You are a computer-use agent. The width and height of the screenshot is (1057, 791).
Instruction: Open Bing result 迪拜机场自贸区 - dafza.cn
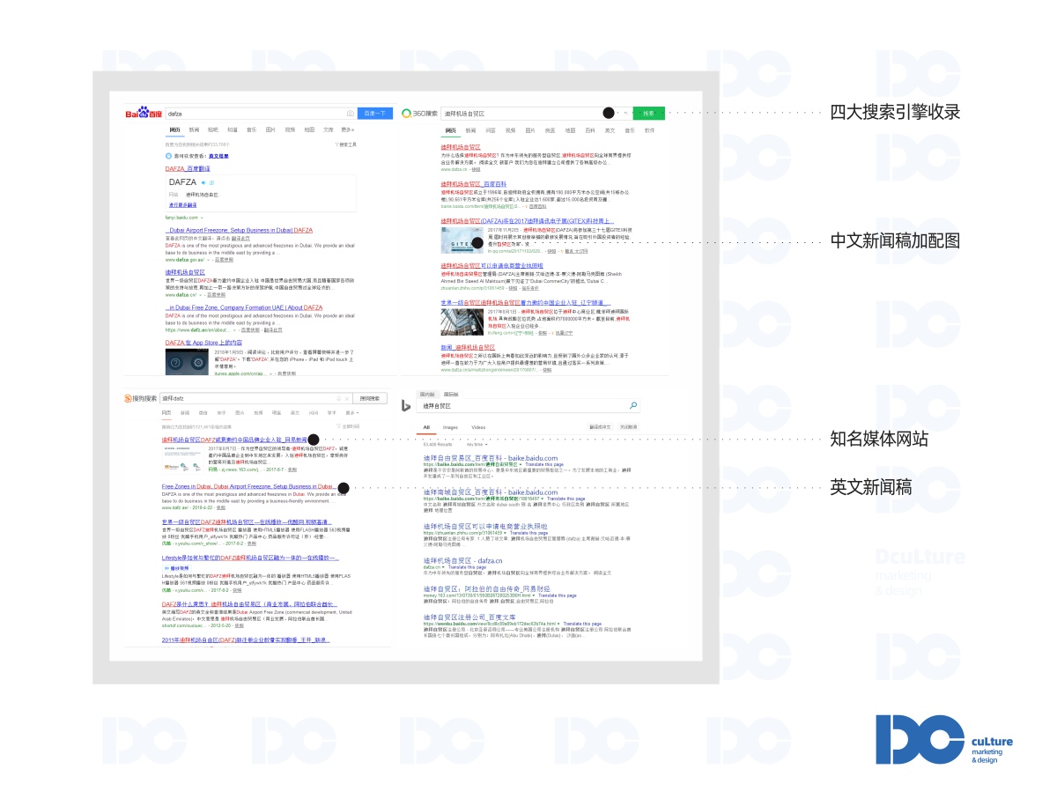tap(463, 560)
